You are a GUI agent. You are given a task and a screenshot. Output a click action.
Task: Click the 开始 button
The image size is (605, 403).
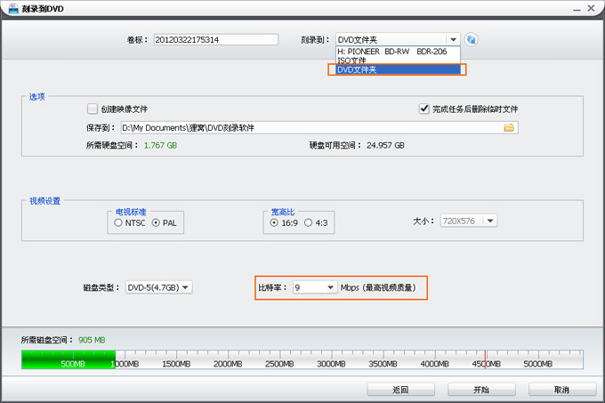point(481,390)
